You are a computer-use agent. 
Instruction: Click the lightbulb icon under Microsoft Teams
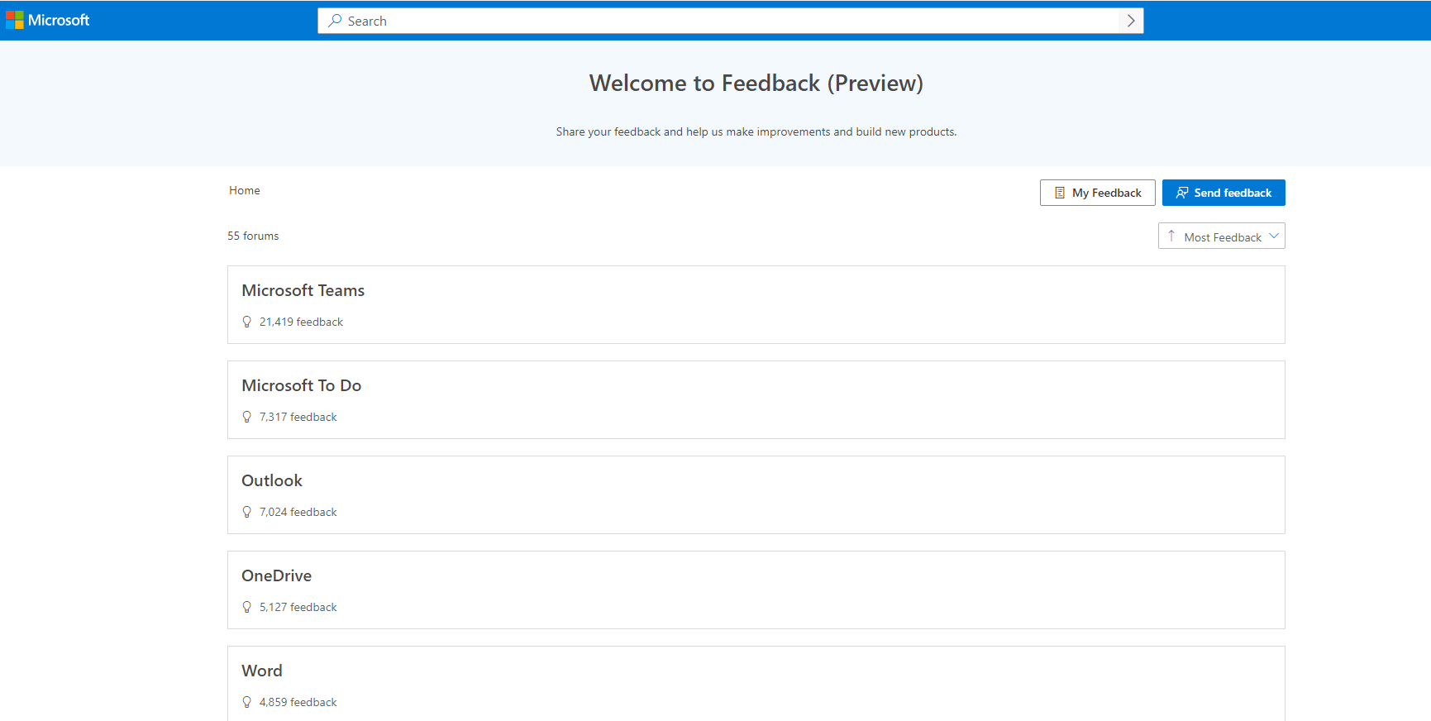pos(246,322)
